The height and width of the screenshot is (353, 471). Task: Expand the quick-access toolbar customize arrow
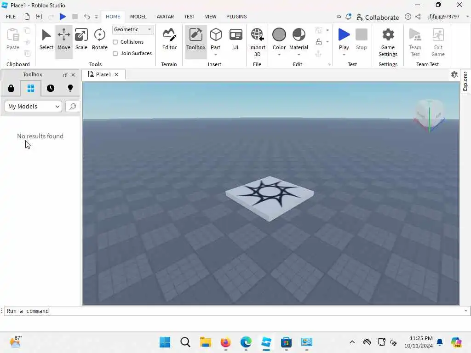(x=97, y=17)
